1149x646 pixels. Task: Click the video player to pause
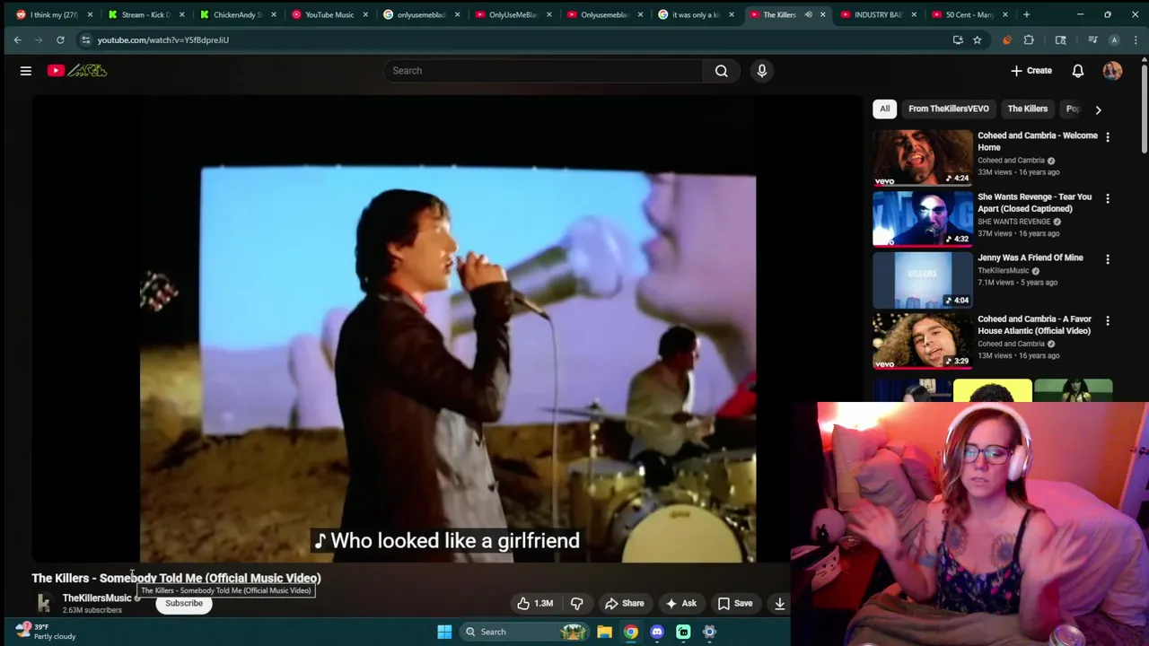coord(447,328)
